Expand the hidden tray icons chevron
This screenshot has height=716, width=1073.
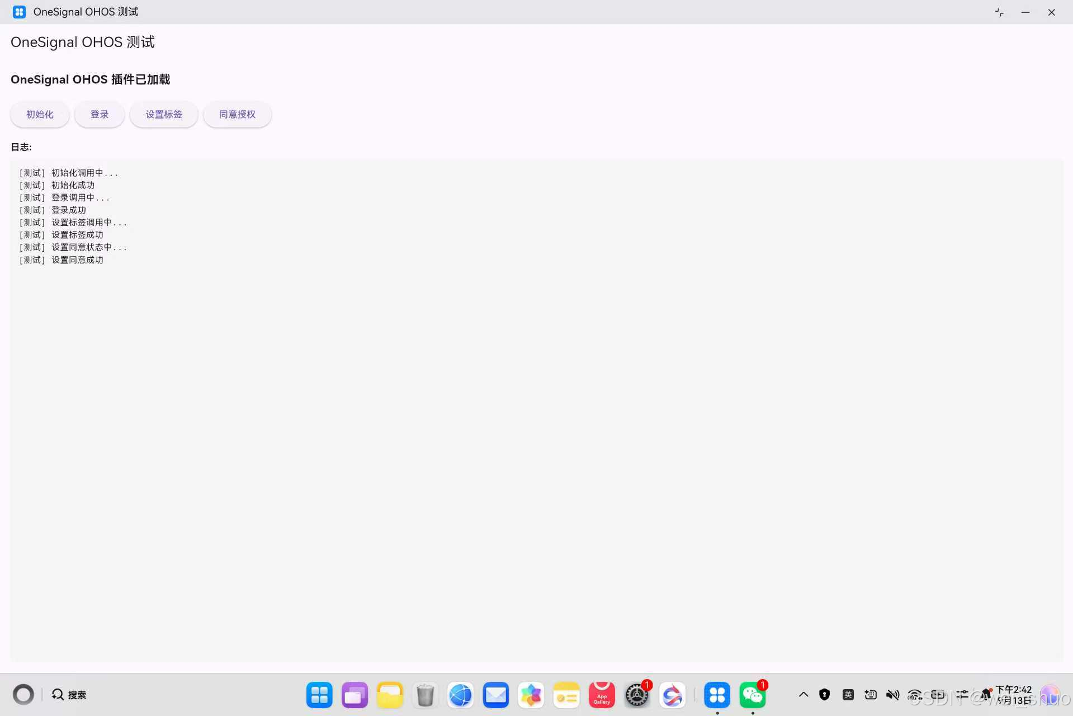[x=803, y=695]
